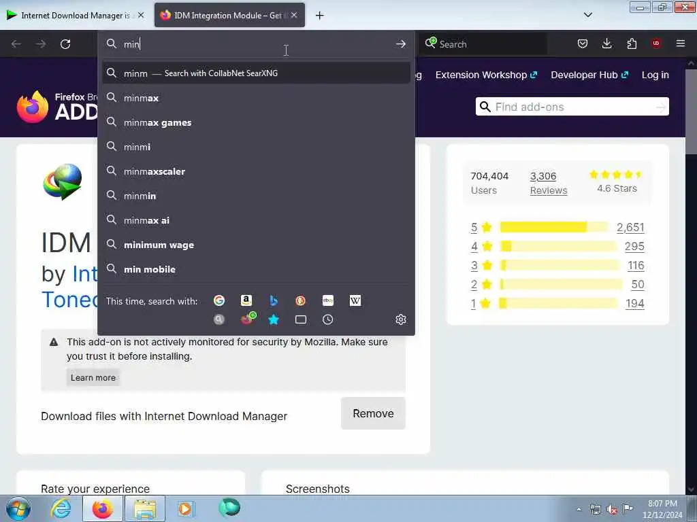Open the 116 three-star reviews count

point(636,266)
